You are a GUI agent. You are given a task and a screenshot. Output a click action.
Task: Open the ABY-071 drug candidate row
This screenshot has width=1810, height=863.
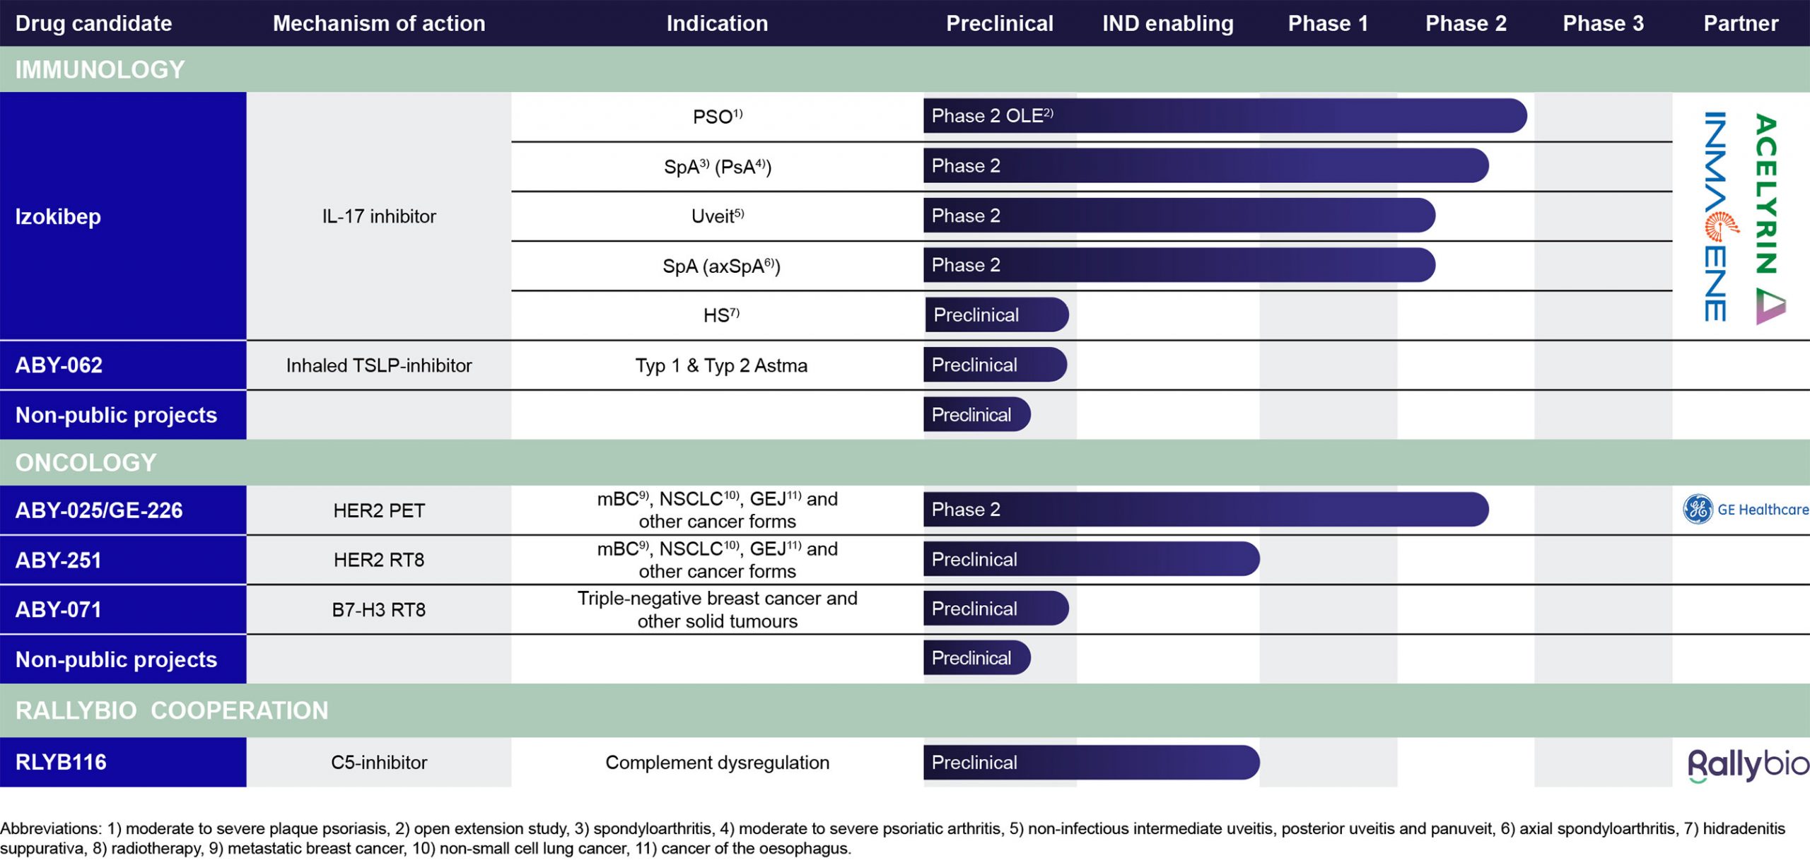pyautogui.click(x=123, y=609)
